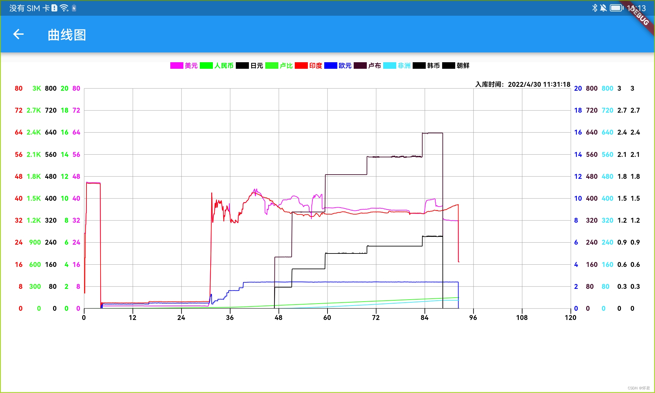Click the dark purple 卢布 legend swatch
The width and height of the screenshot is (655, 393).
pos(360,65)
